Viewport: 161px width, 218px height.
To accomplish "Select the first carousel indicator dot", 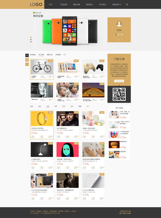I will click(x=31, y=37).
